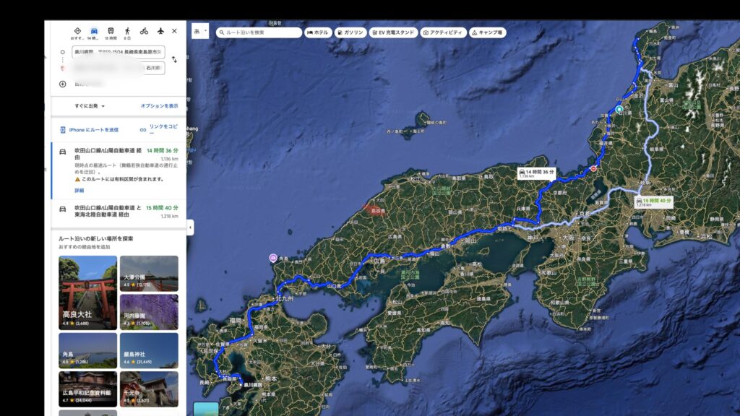Edit the destination field ending in 石川県

[x=119, y=68]
